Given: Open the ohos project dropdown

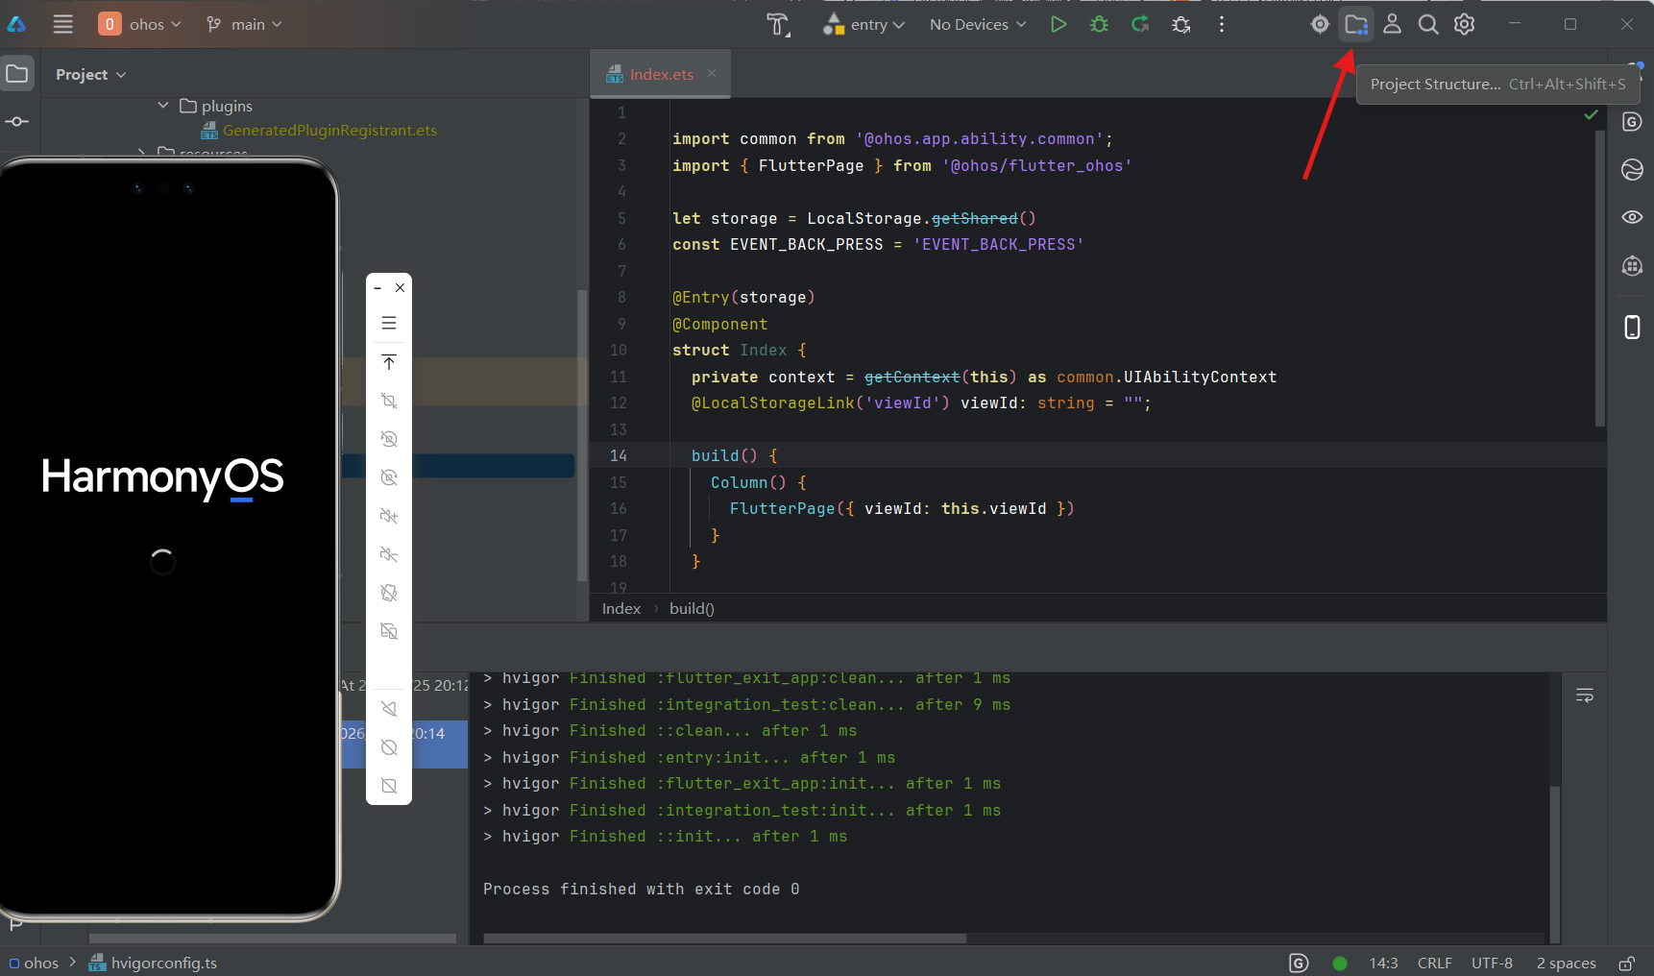Looking at the screenshot, I should 140,24.
